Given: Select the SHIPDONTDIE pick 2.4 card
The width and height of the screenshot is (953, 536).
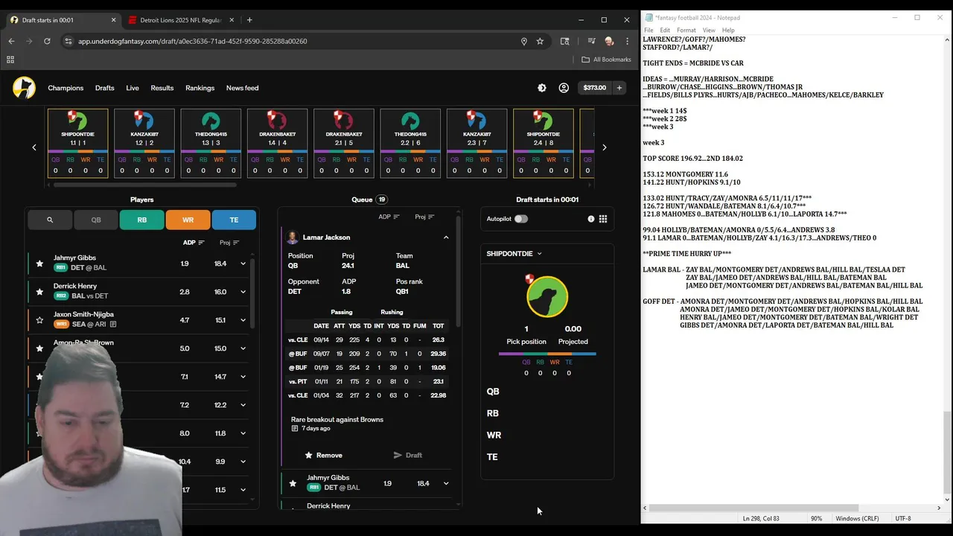Looking at the screenshot, I should click(544, 144).
